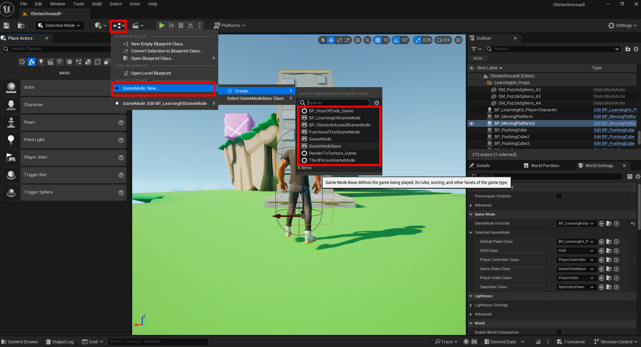Open Platforms dropdown
Image resolution: width=641 pixels, height=347 pixels.
click(x=230, y=26)
